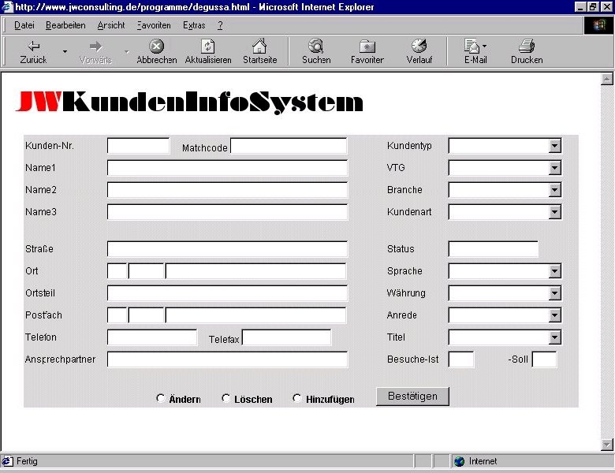
Task: Print page with Drucken icon
Action: [527, 46]
